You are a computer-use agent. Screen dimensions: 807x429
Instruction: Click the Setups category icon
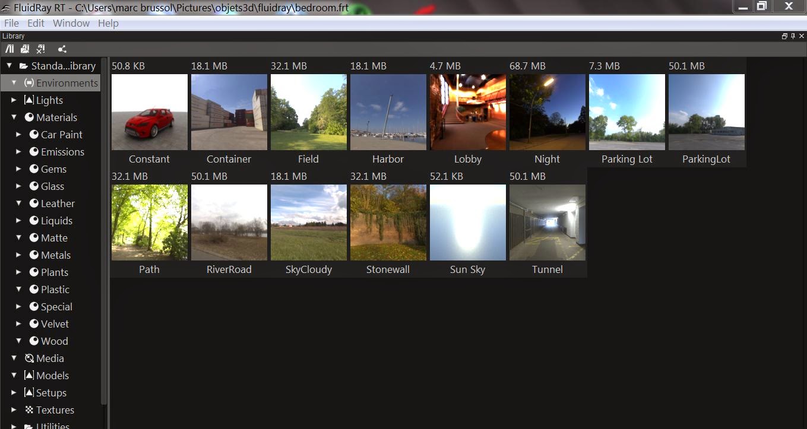pos(29,393)
